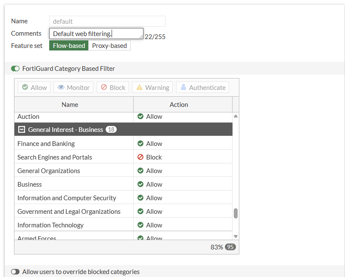Click green allow icon for Finance and Banking

pos(140,143)
